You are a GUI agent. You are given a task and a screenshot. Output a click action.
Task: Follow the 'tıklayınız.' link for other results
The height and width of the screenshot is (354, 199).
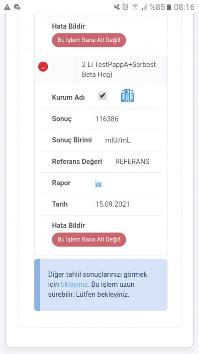75,284
